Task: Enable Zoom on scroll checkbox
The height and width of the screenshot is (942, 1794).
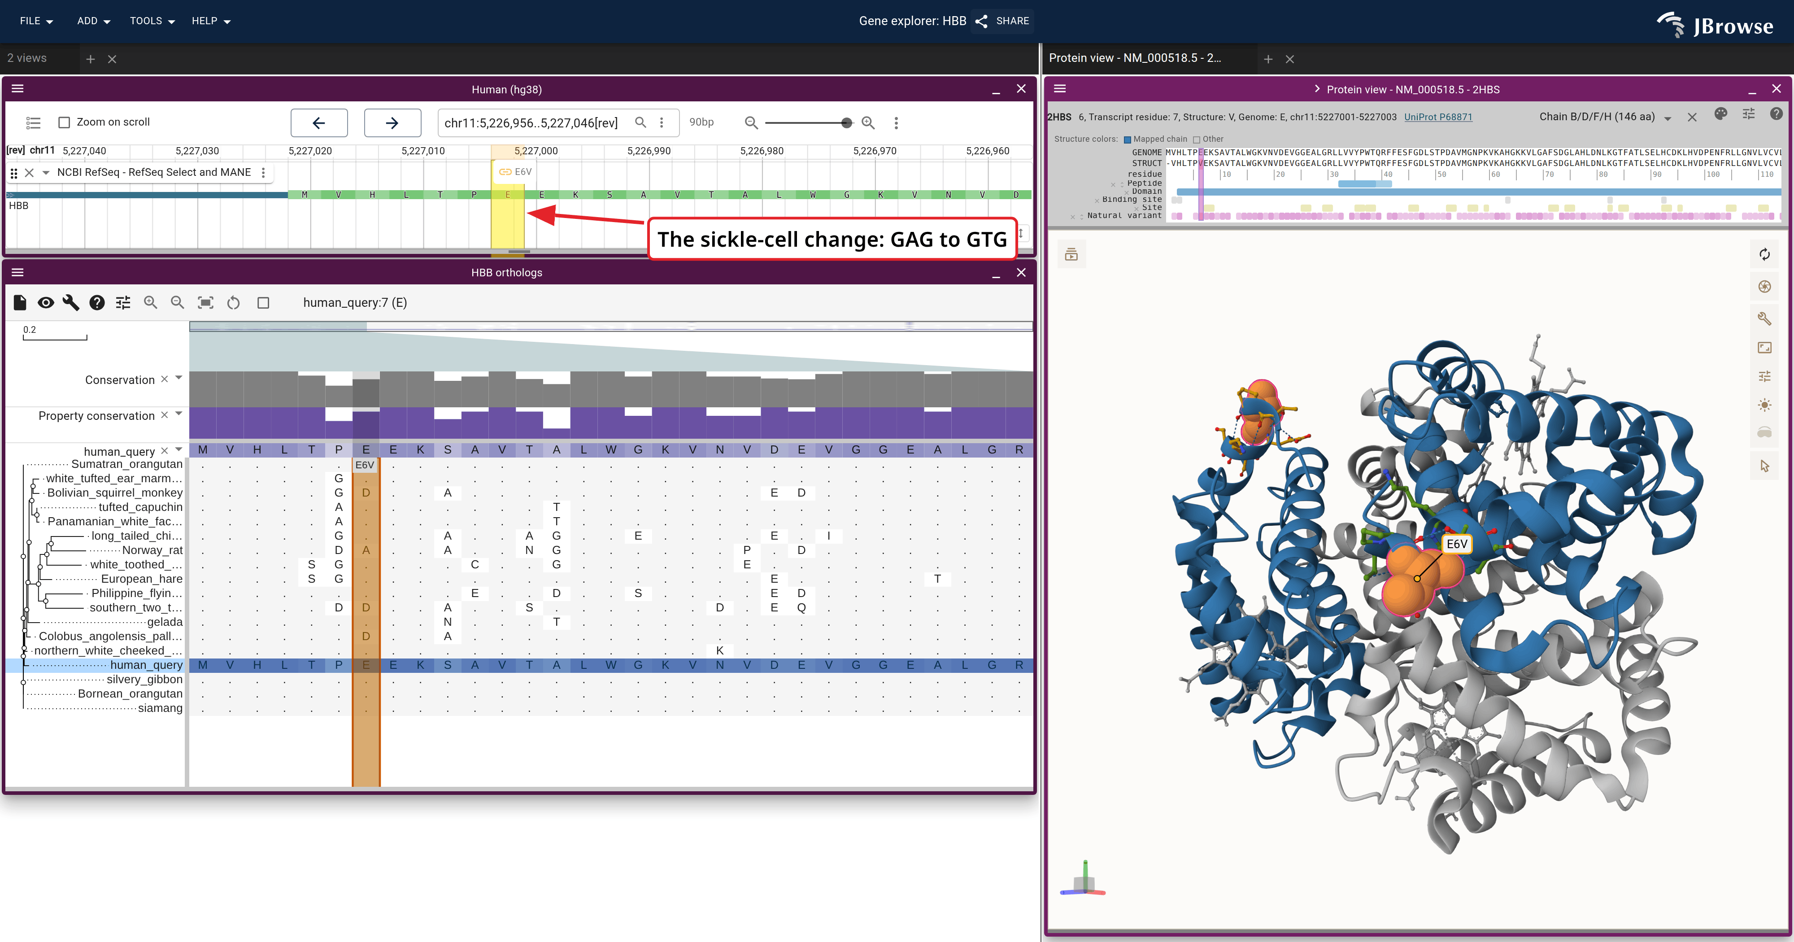Action: (x=64, y=122)
